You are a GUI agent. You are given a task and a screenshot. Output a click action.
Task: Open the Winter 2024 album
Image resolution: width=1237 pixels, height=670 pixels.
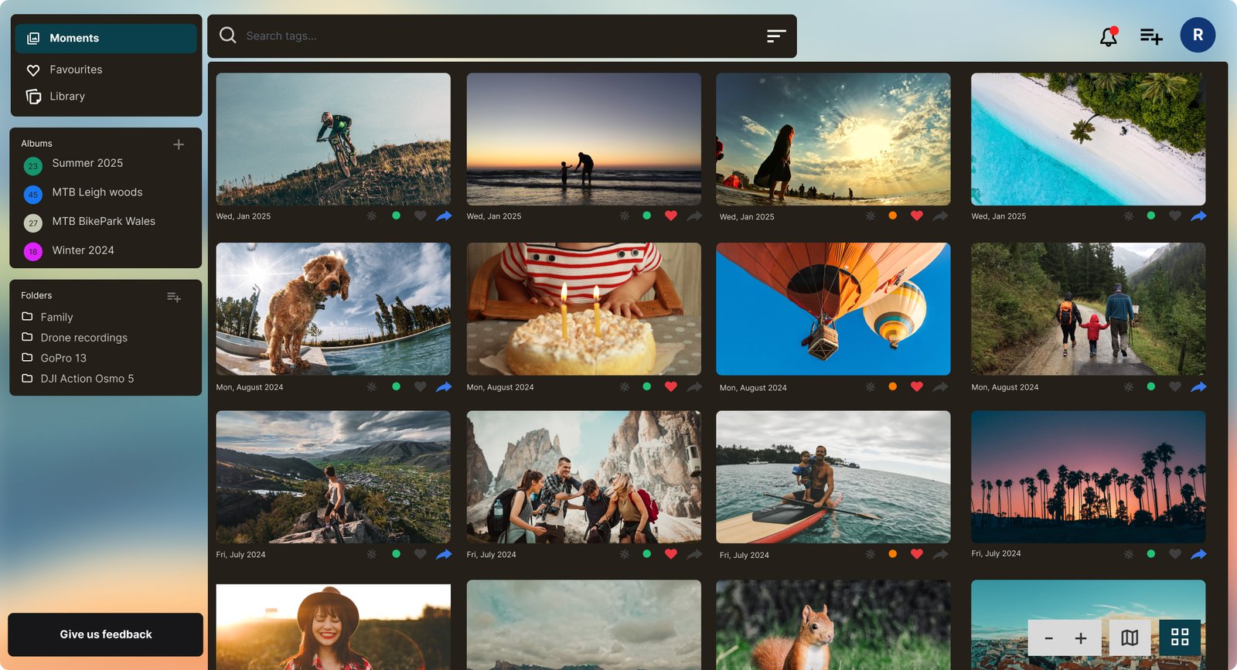(83, 250)
